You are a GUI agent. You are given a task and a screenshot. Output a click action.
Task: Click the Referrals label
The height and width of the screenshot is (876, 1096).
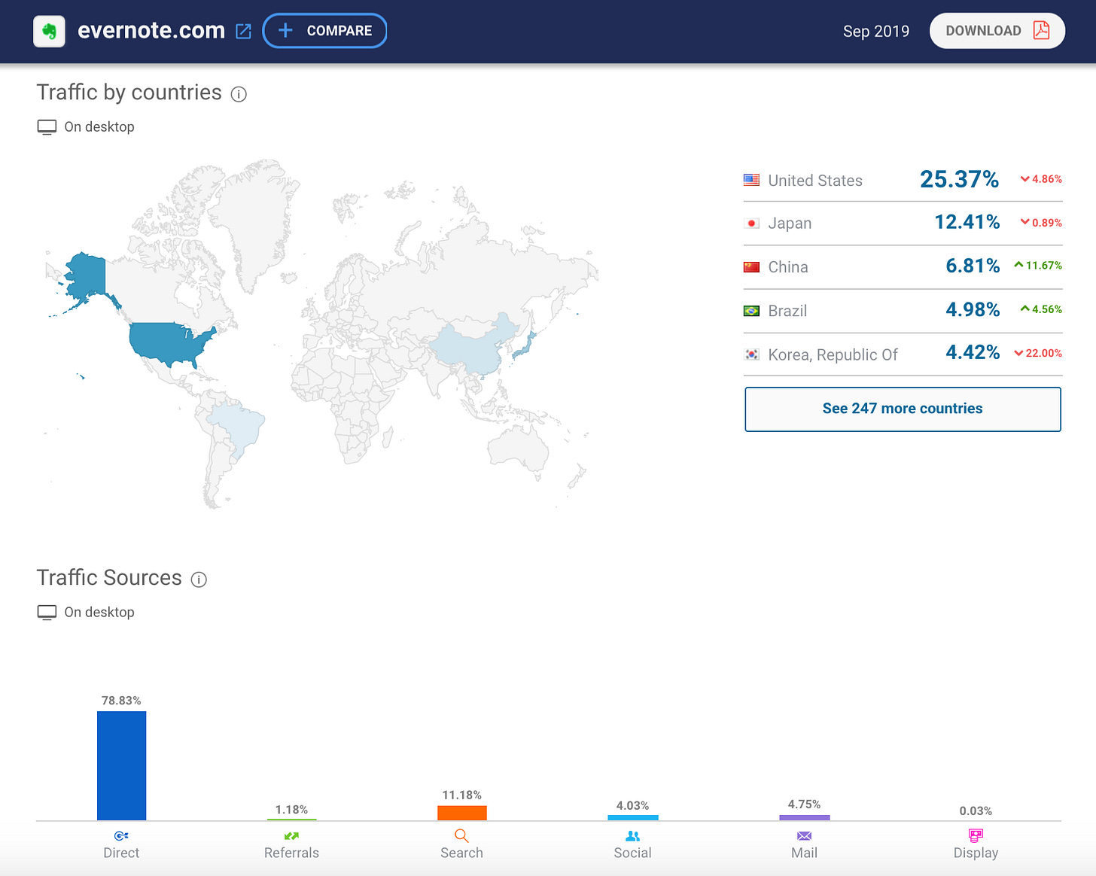tap(291, 853)
